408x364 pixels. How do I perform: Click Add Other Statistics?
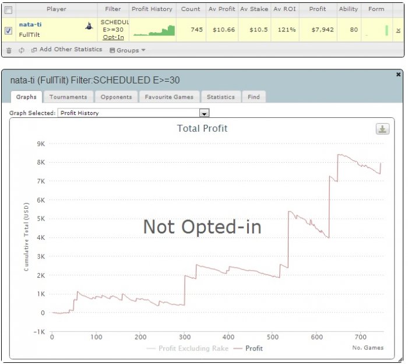point(71,50)
